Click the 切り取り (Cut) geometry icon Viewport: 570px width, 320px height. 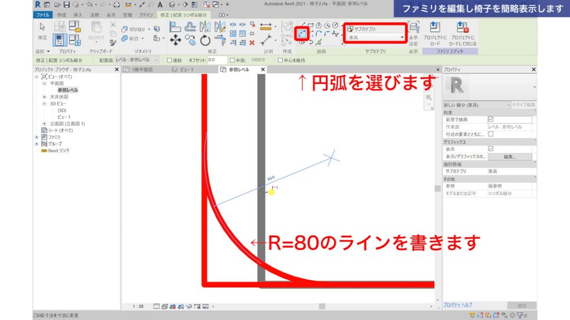click(124, 30)
